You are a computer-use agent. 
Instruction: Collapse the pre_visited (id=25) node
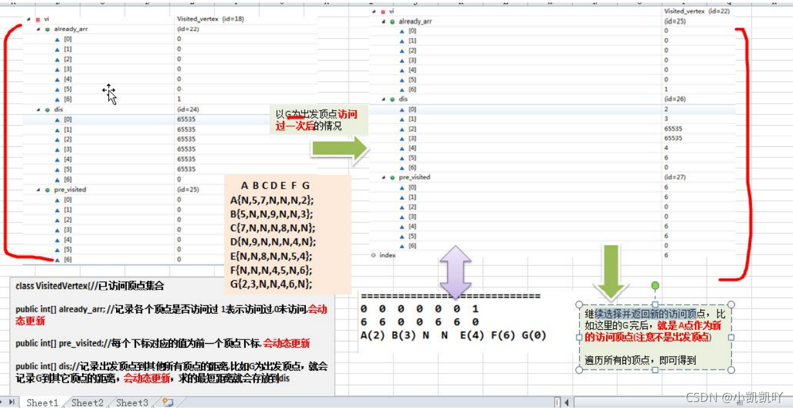[38, 190]
